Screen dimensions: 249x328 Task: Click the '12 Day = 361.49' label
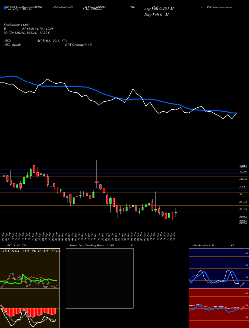tap(19, 9)
